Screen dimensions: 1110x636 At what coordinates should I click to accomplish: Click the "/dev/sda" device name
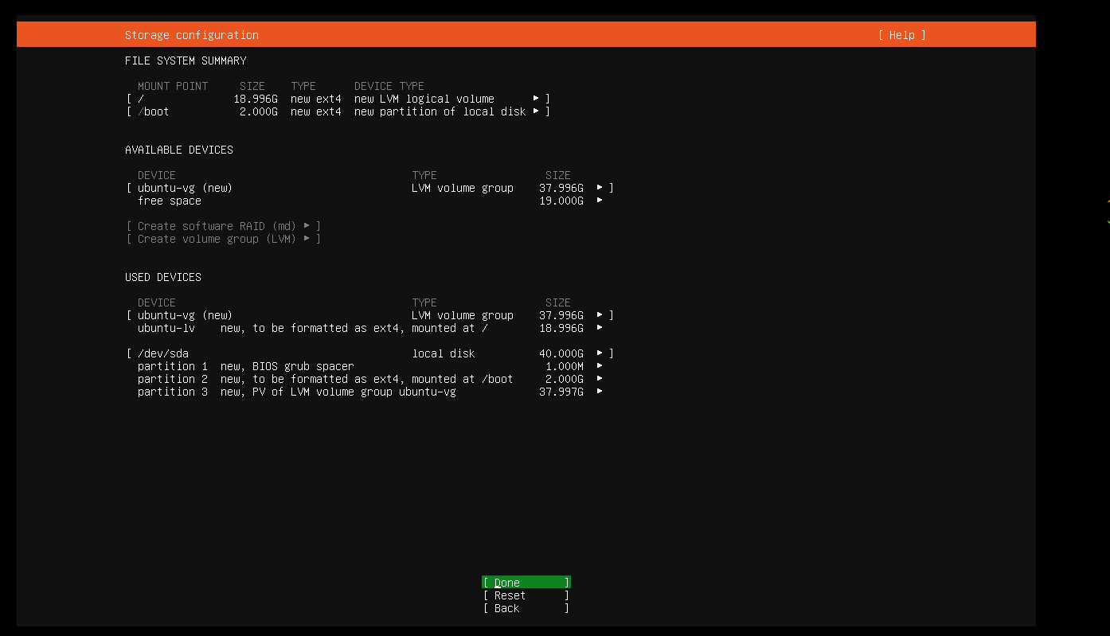[163, 353]
